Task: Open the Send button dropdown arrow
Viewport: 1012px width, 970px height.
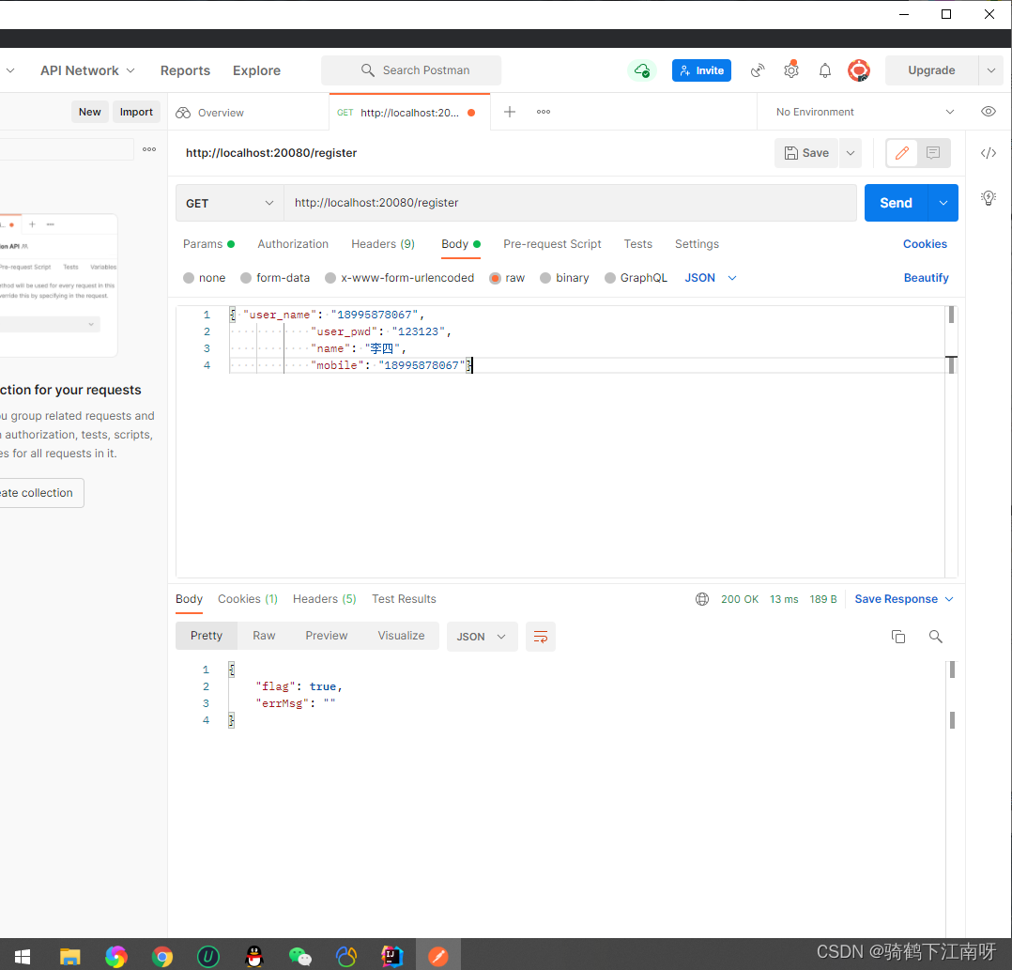Action: [943, 203]
